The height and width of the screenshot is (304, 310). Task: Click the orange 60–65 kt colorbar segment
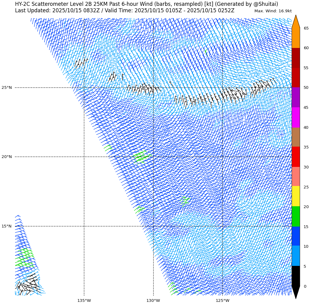pyautogui.click(x=296, y=38)
